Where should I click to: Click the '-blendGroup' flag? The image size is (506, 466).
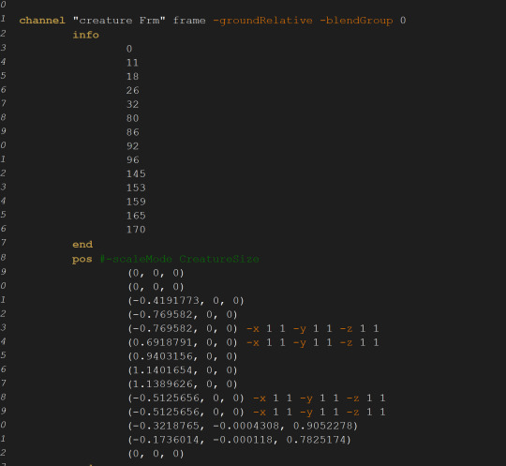pos(356,21)
